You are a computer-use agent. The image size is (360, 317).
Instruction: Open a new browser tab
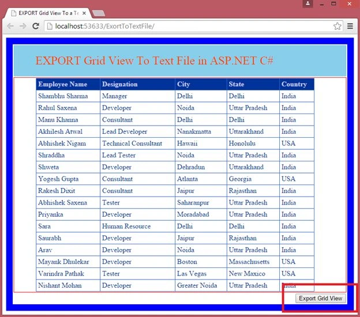tap(99, 13)
